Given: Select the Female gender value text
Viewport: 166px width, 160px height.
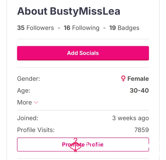Looking at the screenshot, I should [138, 79].
